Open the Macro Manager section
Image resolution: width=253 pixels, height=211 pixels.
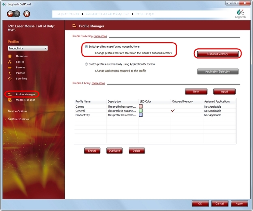point(25,100)
